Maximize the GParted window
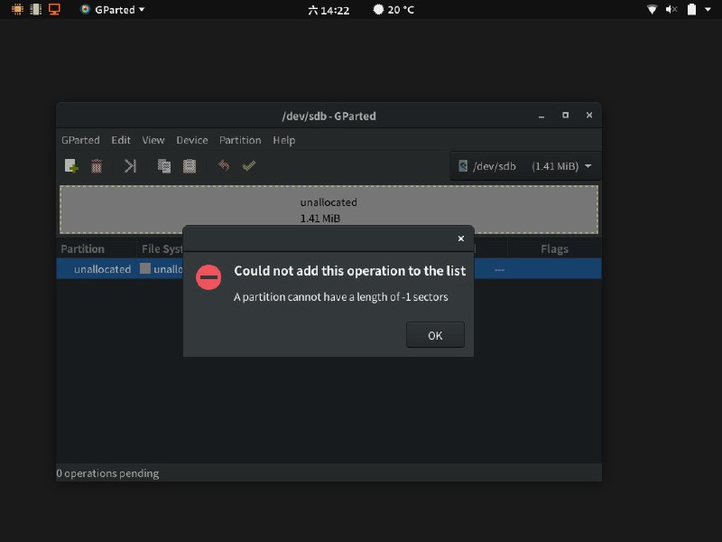 click(566, 116)
